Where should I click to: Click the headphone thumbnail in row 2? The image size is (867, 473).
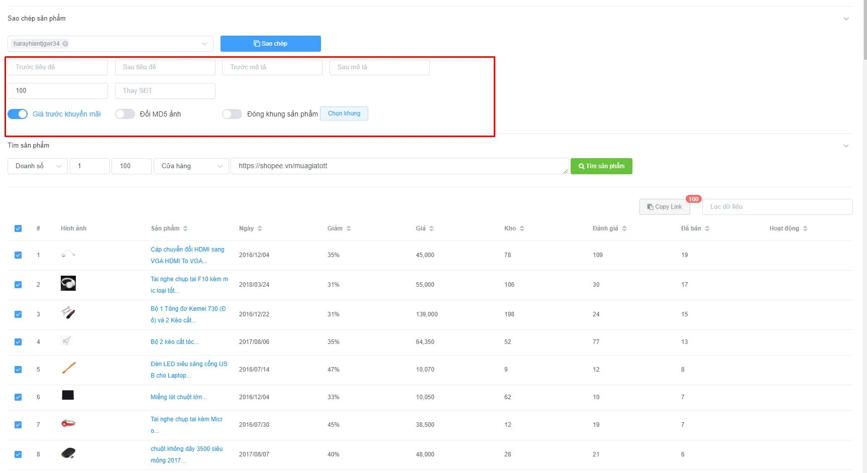[x=68, y=283]
